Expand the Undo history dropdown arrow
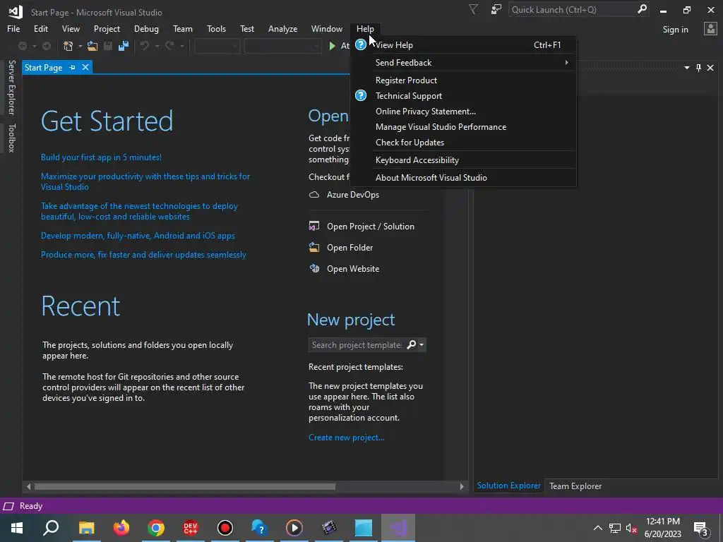 coord(157,46)
